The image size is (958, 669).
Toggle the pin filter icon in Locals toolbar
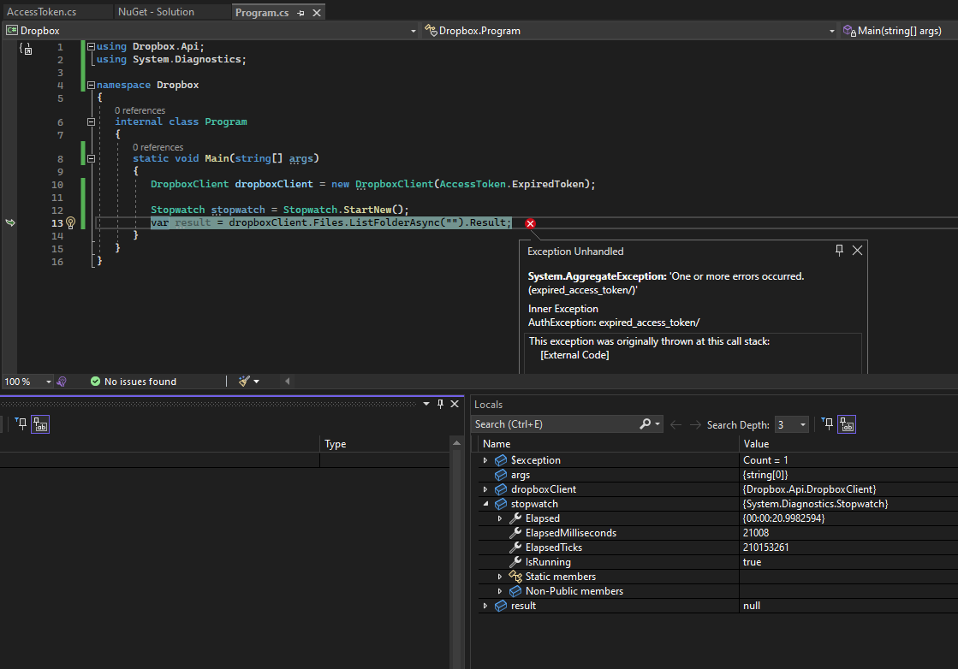pyautogui.click(x=827, y=424)
